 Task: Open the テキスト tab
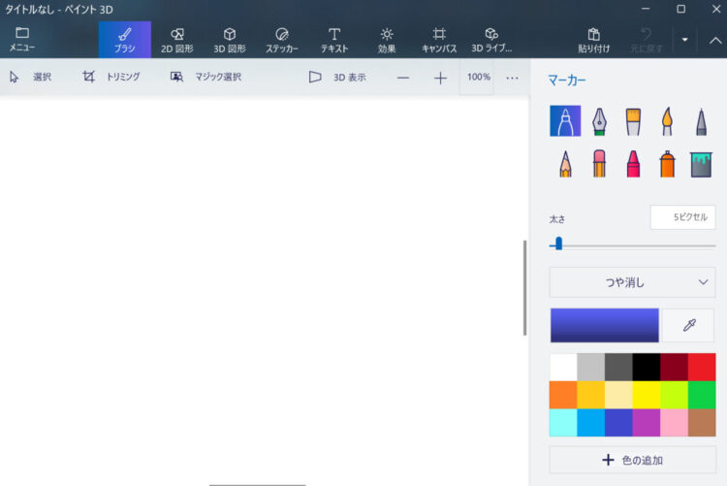pos(334,40)
